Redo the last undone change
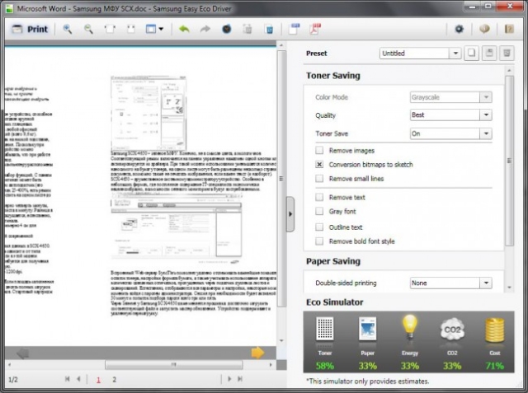Viewport: 528px width, 393px height. pyautogui.click(x=205, y=29)
